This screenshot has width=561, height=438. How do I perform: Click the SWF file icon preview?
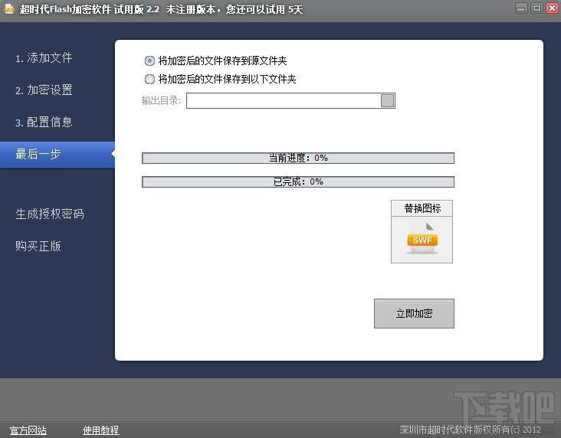point(422,239)
